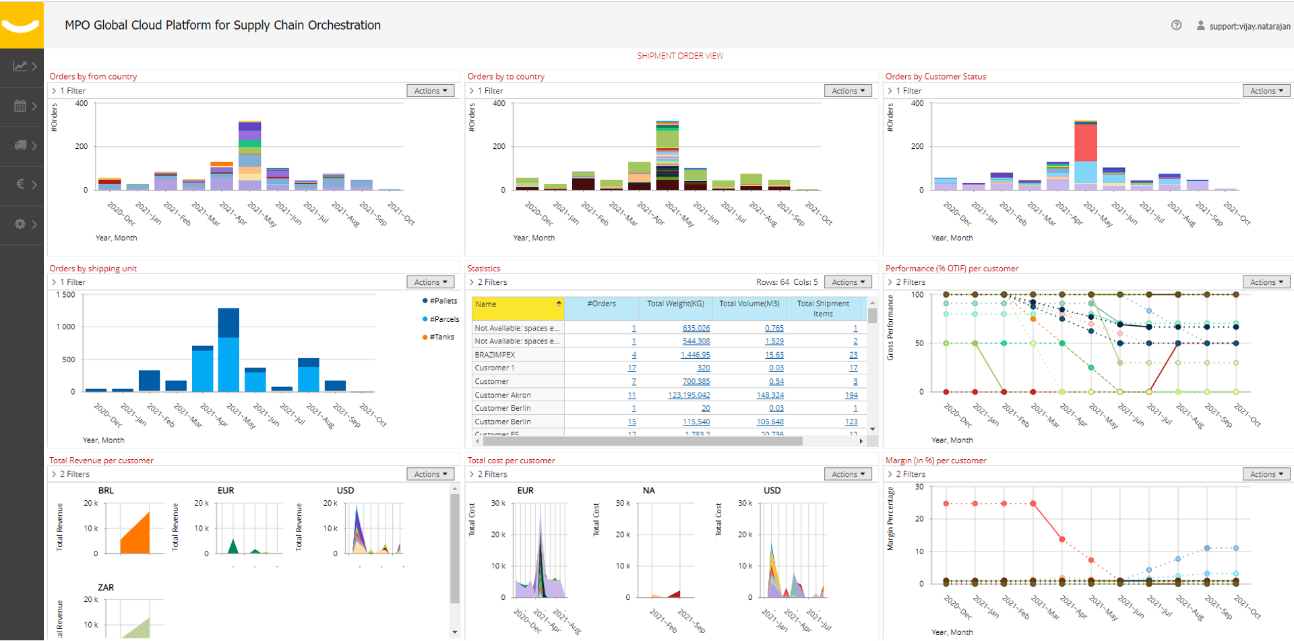Open Actions menu for Total Revenue per customer
The width and height of the screenshot is (1294, 641).
[x=431, y=474]
